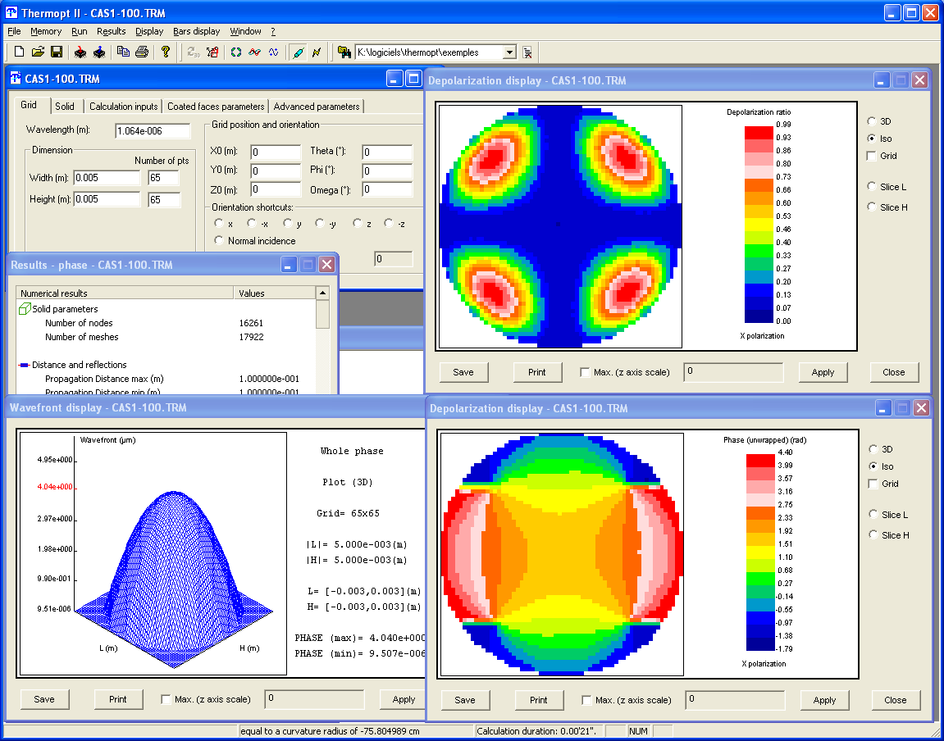Image resolution: width=944 pixels, height=741 pixels.
Task: Click the yellow question mark Help icon
Action: 166,52
